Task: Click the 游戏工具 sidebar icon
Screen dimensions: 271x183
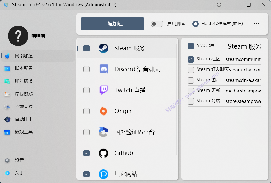Action: point(7,132)
